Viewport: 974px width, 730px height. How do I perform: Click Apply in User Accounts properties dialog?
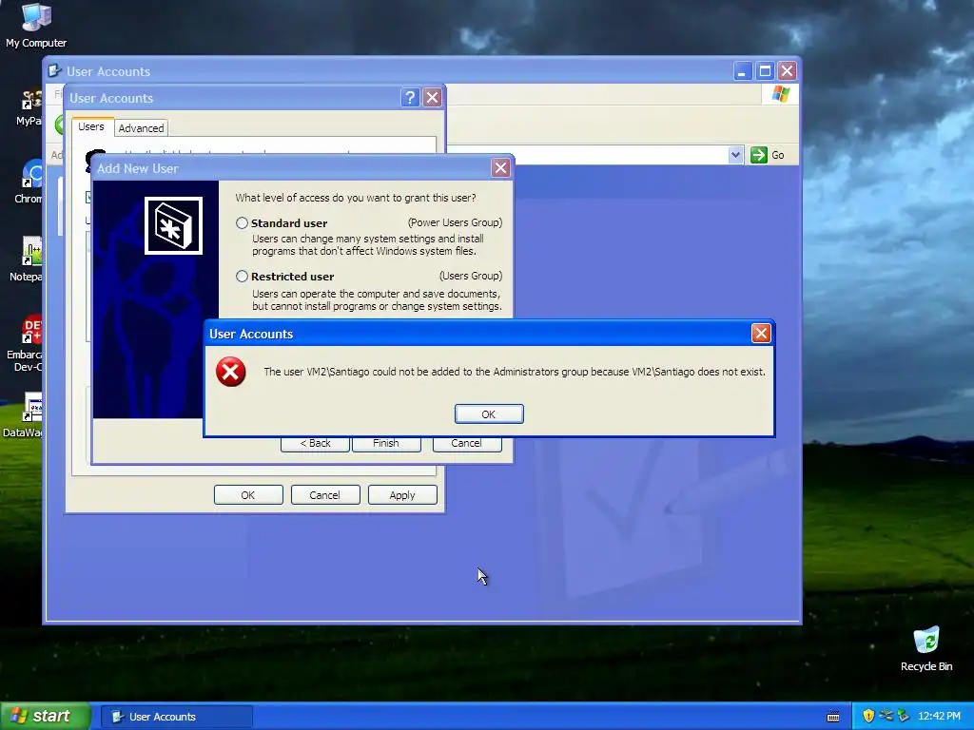[402, 494]
